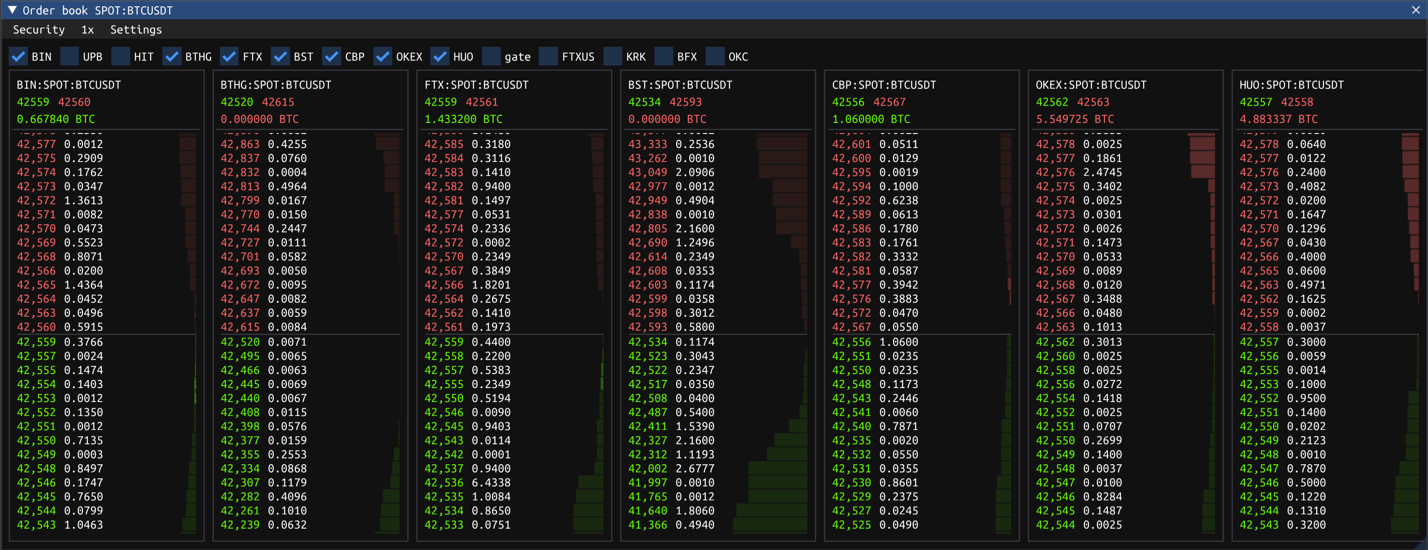
Task: Close the Order book window
Action: [1415, 10]
